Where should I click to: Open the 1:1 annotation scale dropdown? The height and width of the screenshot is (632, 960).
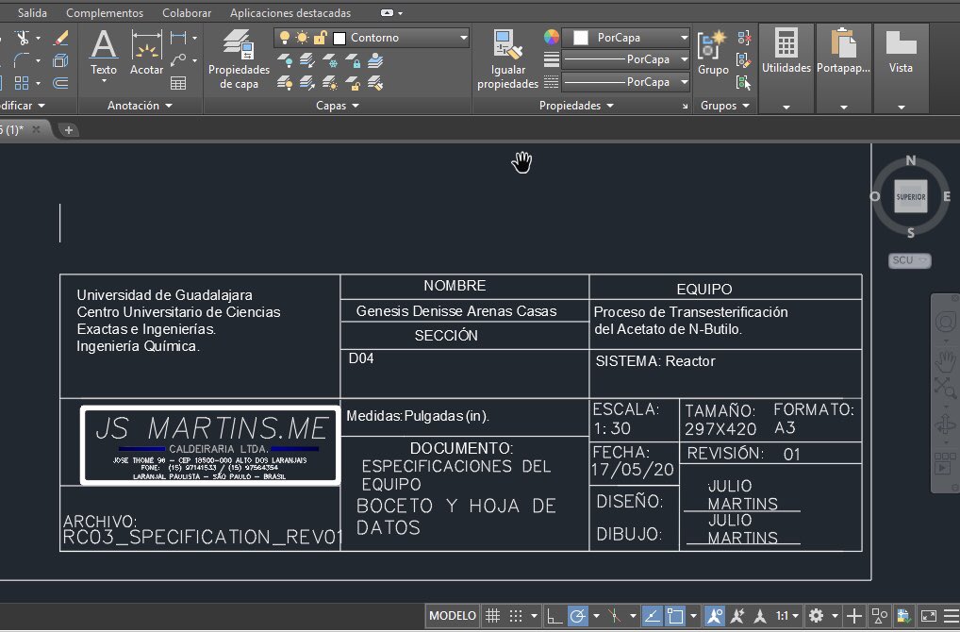click(x=787, y=615)
